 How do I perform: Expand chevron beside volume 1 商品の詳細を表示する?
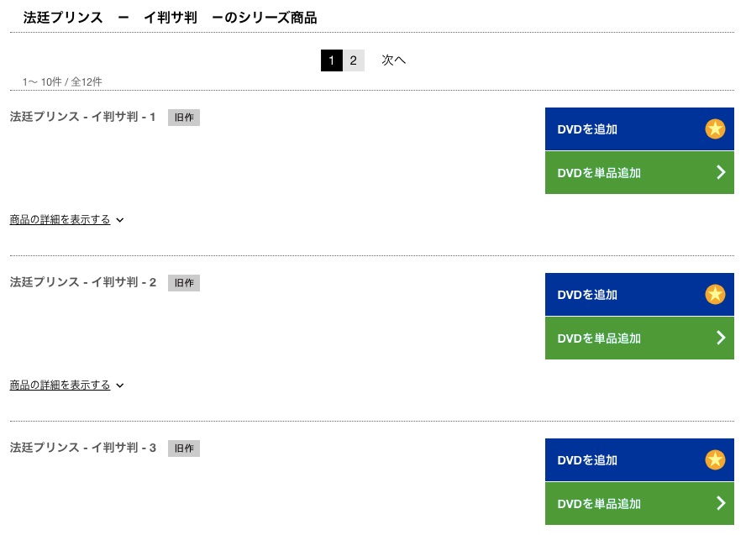[x=120, y=220]
